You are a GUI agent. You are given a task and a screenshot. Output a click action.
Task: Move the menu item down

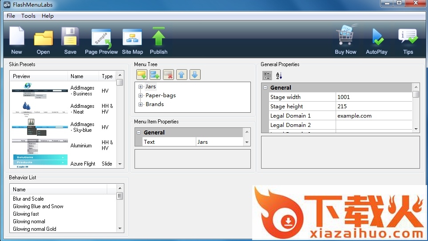click(195, 75)
